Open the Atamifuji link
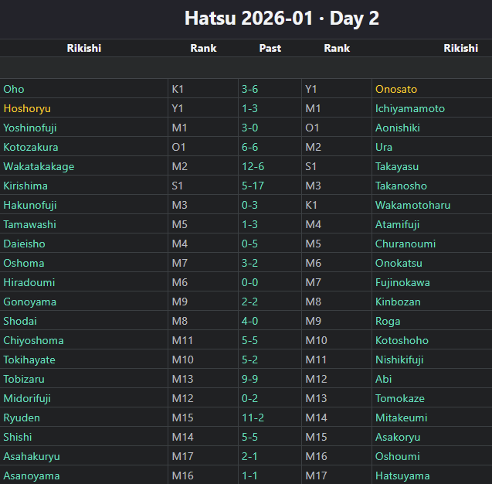The width and height of the screenshot is (492, 484). (397, 224)
